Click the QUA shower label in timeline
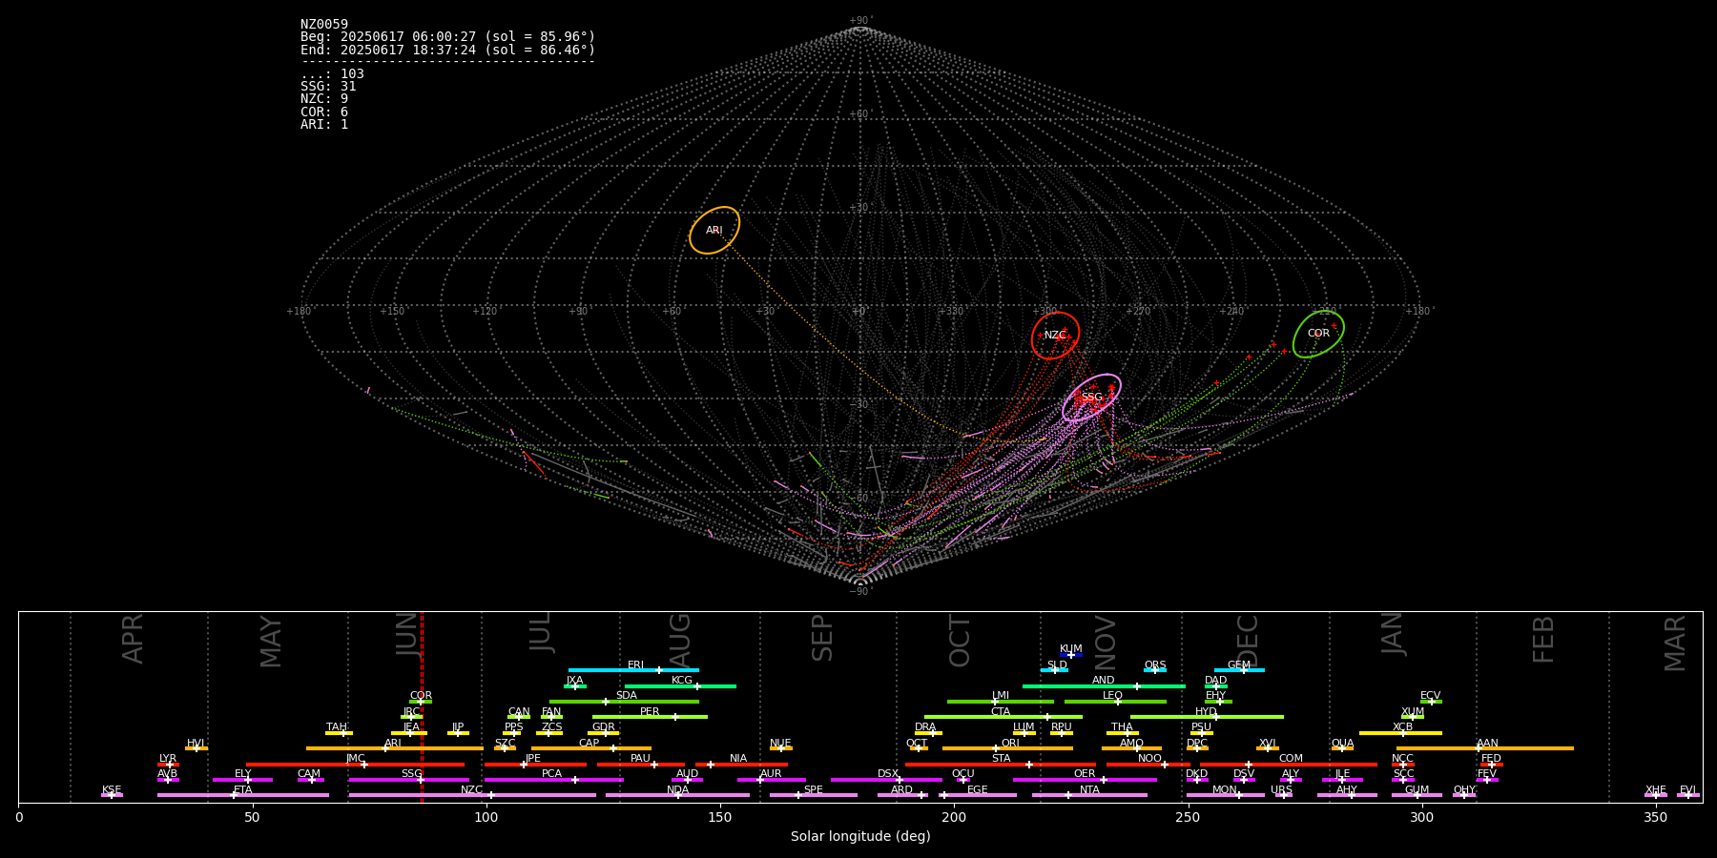The height and width of the screenshot is (858, 1717). 1343,744
